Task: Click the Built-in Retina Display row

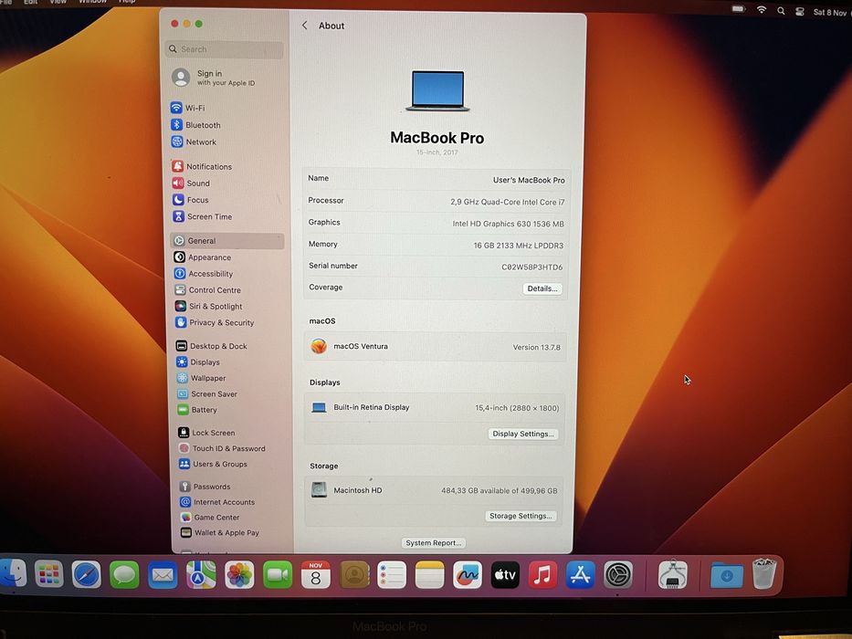Action: 436,407
